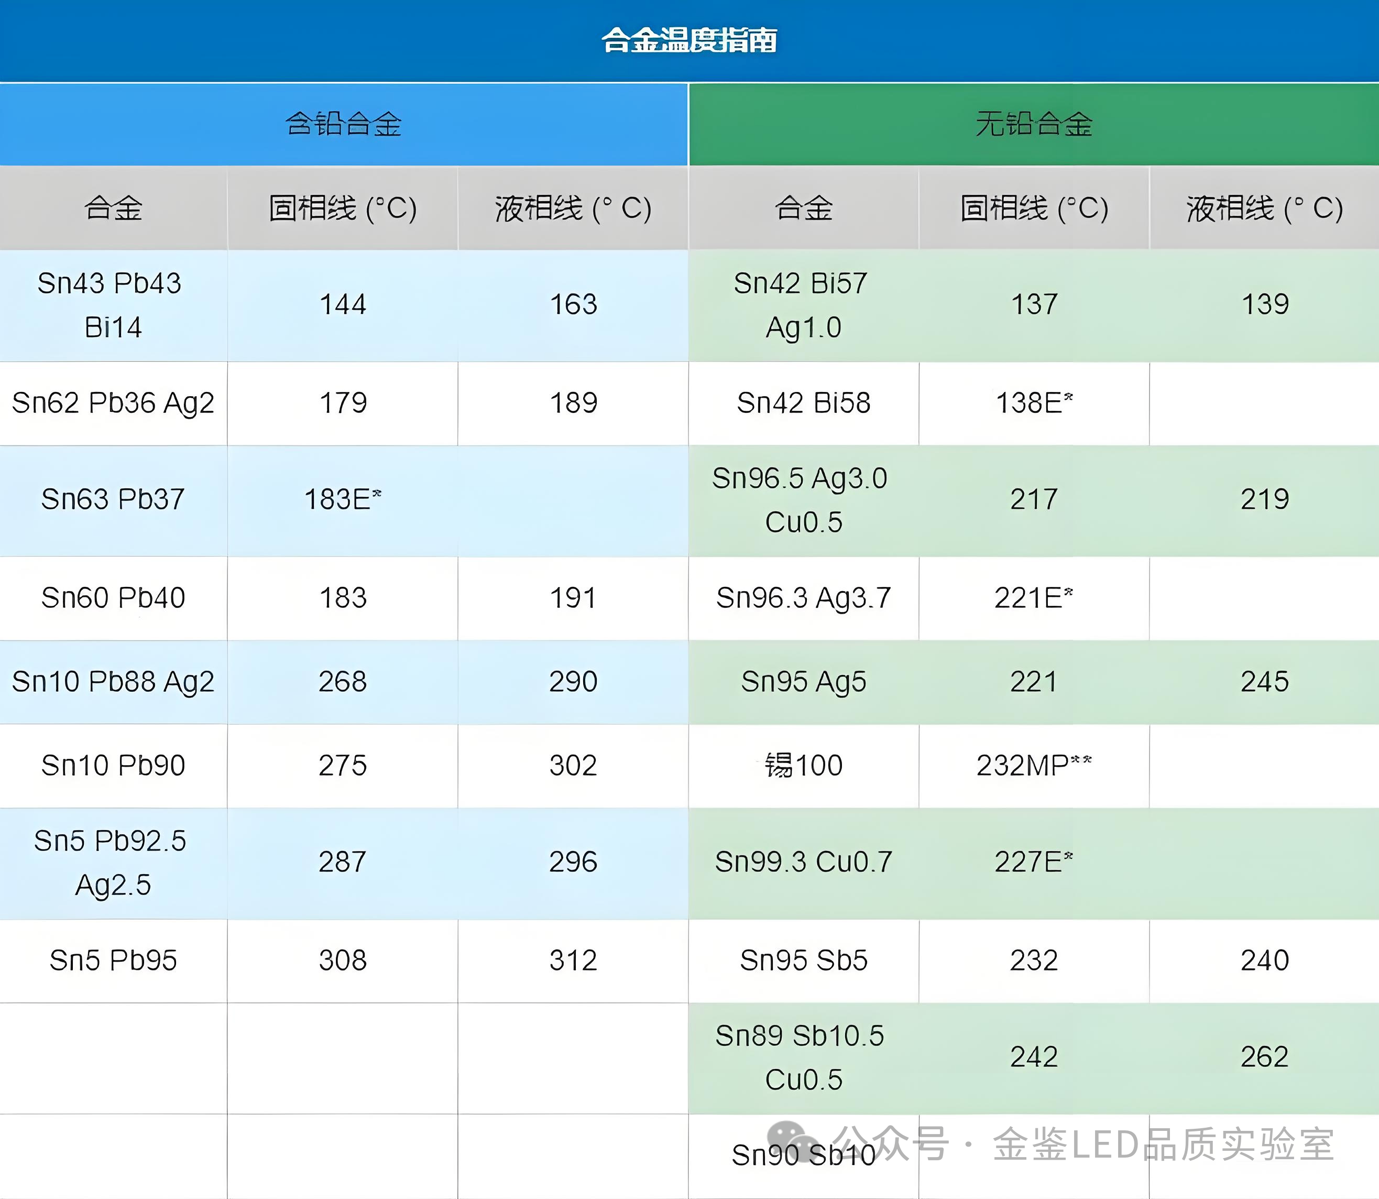
Task: Click the 金鉴LED品质实验室 watermark text
Action: click(1164, 1144)
